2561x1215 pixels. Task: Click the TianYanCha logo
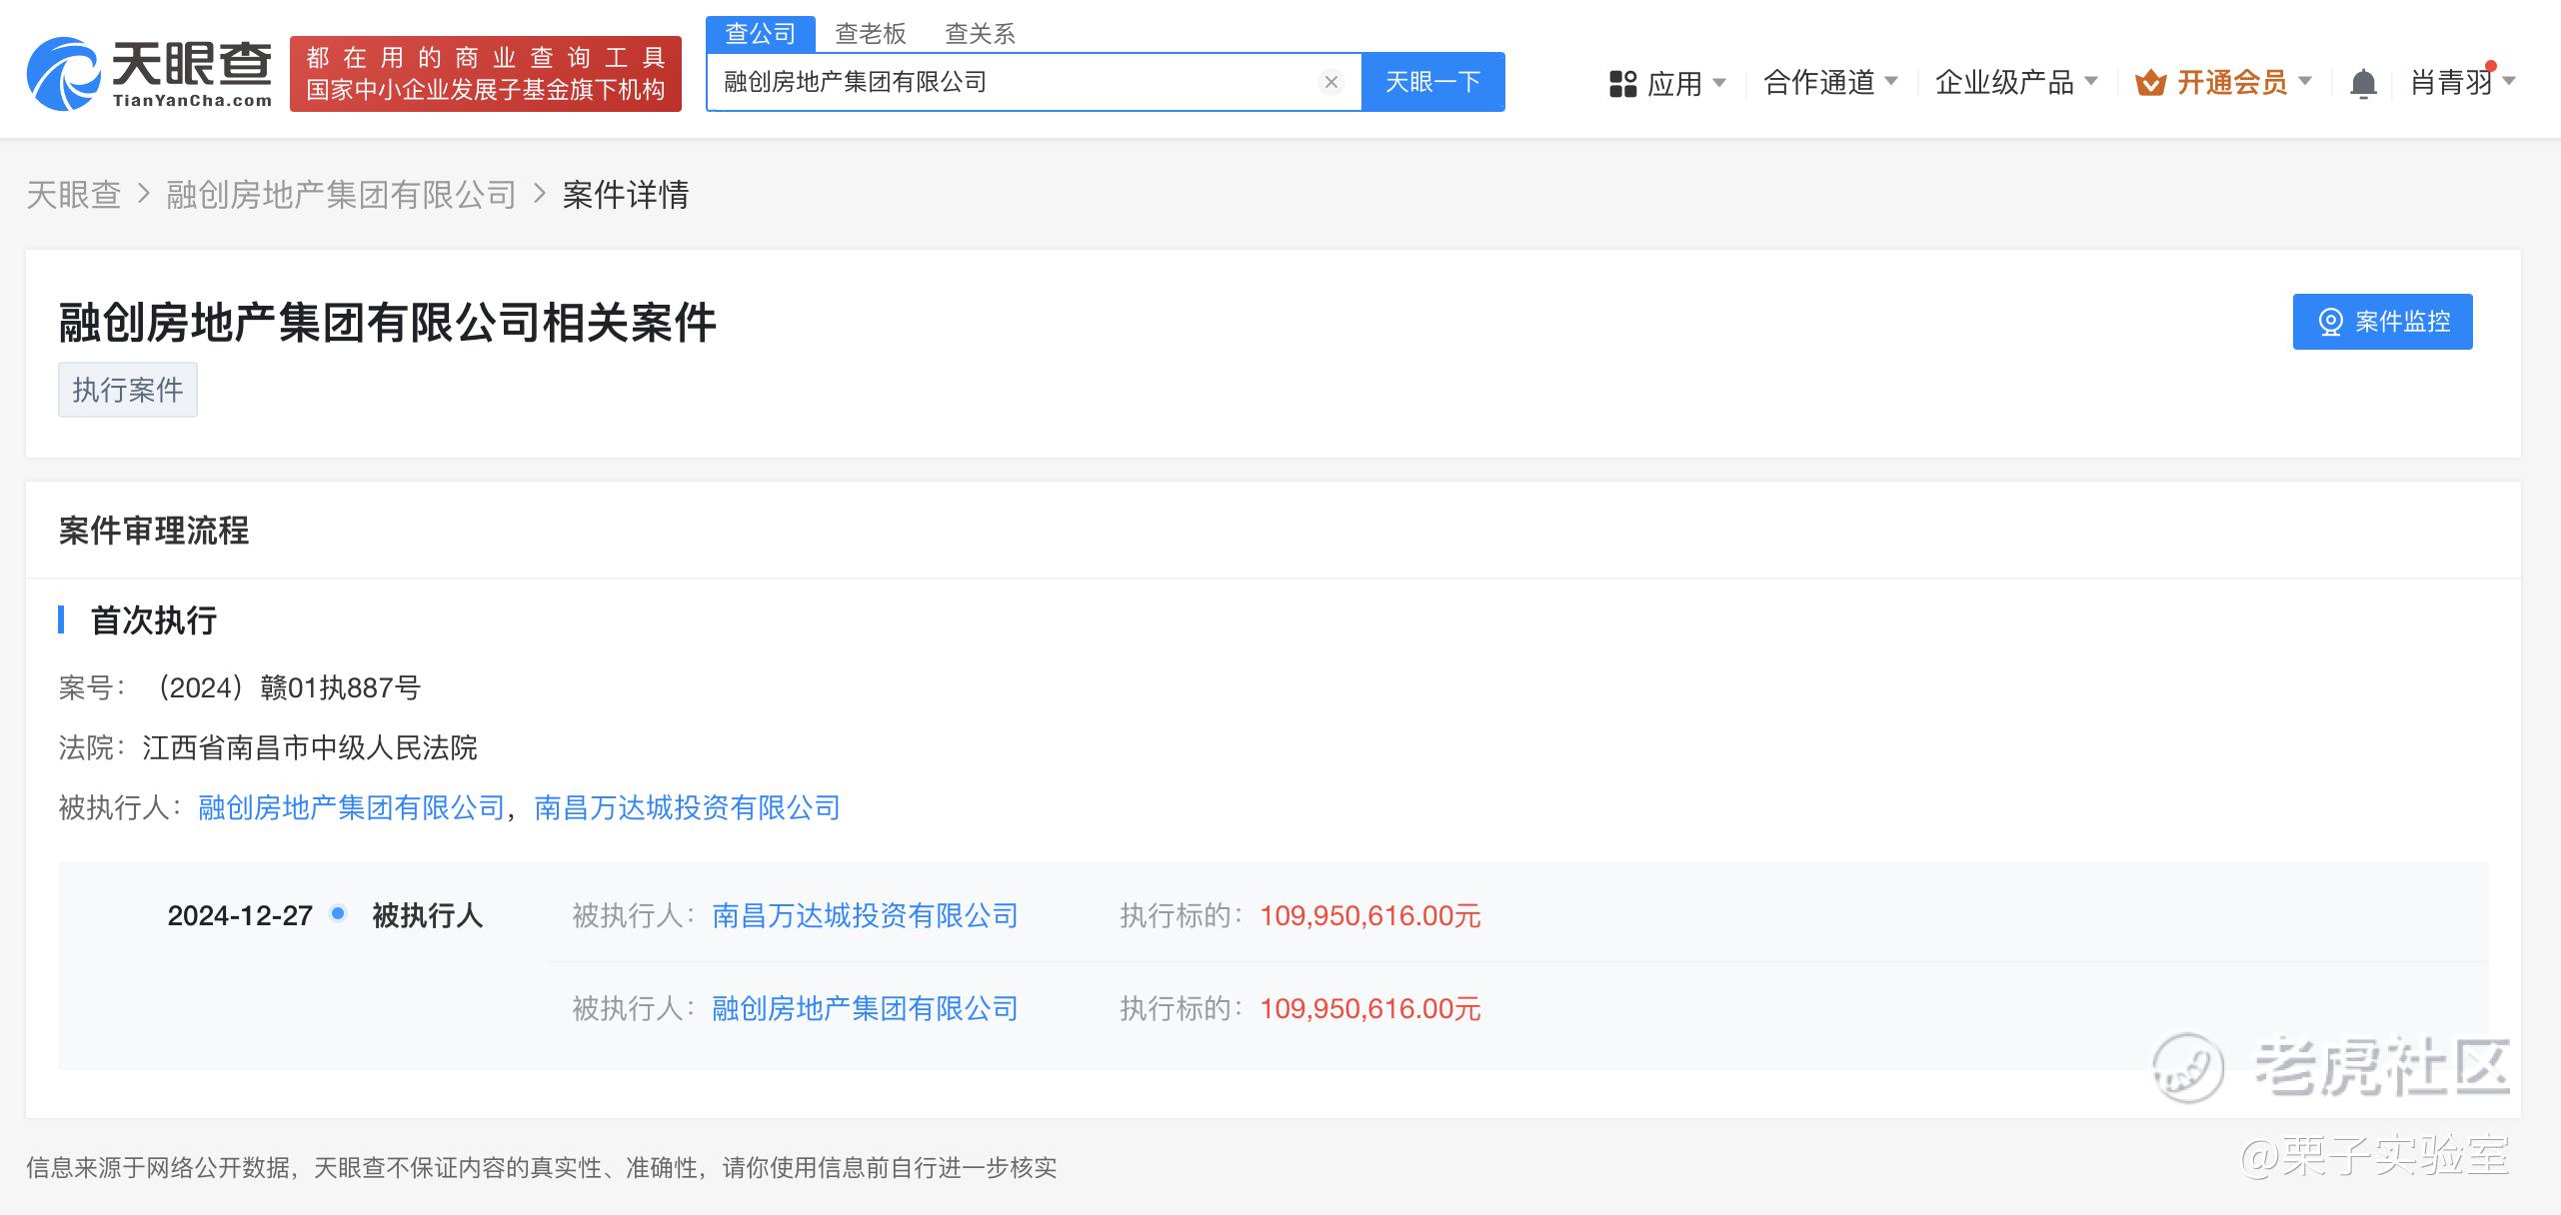tap(149, 74)
